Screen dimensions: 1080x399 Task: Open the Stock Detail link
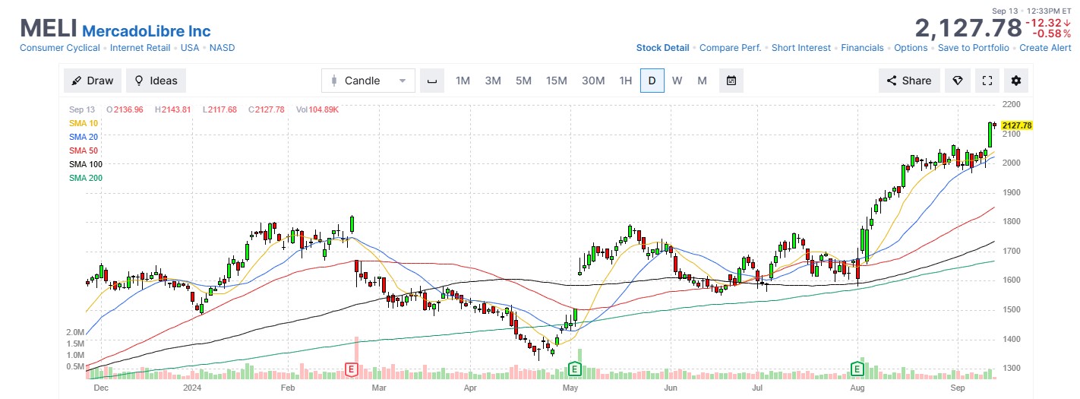(662, 48)
